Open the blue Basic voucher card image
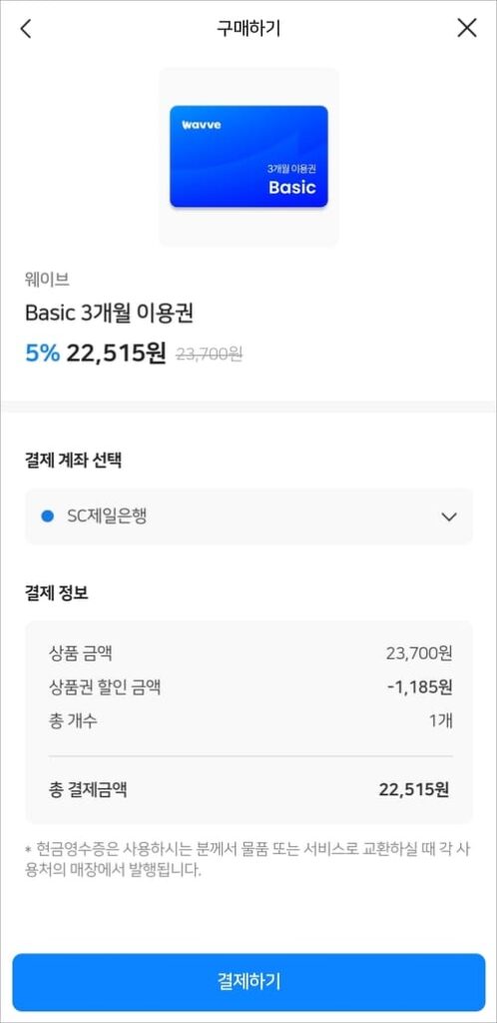This screenshot has height=1023, width=497. click(x=248, y=157)
